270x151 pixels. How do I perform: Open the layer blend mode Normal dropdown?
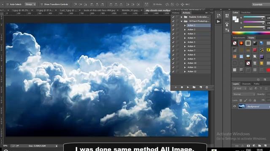click(244, 94)
